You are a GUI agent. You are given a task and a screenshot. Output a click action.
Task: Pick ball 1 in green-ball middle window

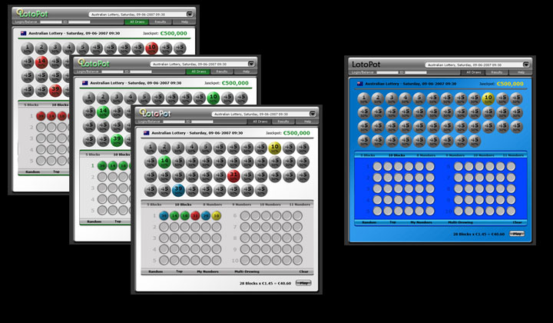89,98
